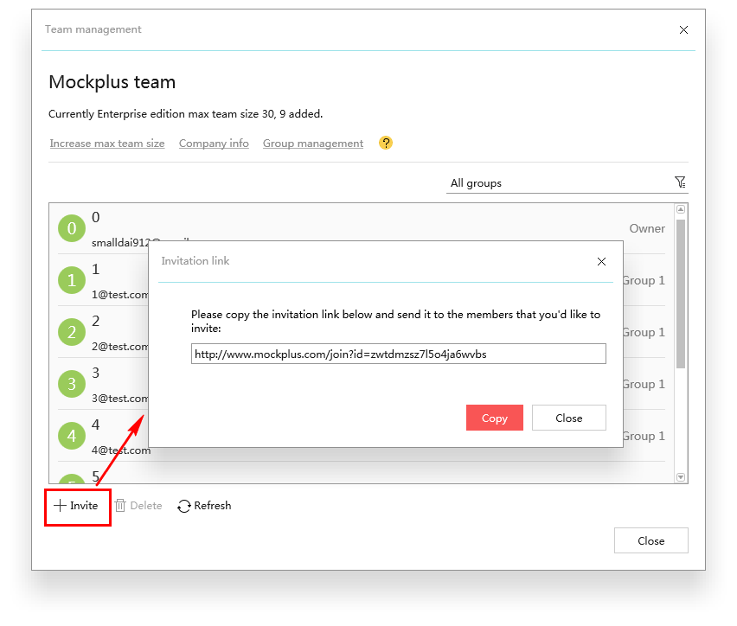737x626 pixels.
Task: Open the All groups dropdown
Action: tap(567, 182)
